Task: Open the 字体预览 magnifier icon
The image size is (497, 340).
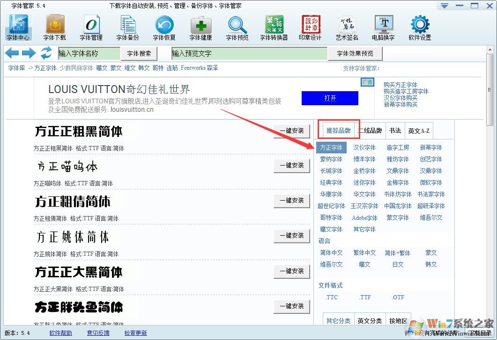Action: point(237,27)
